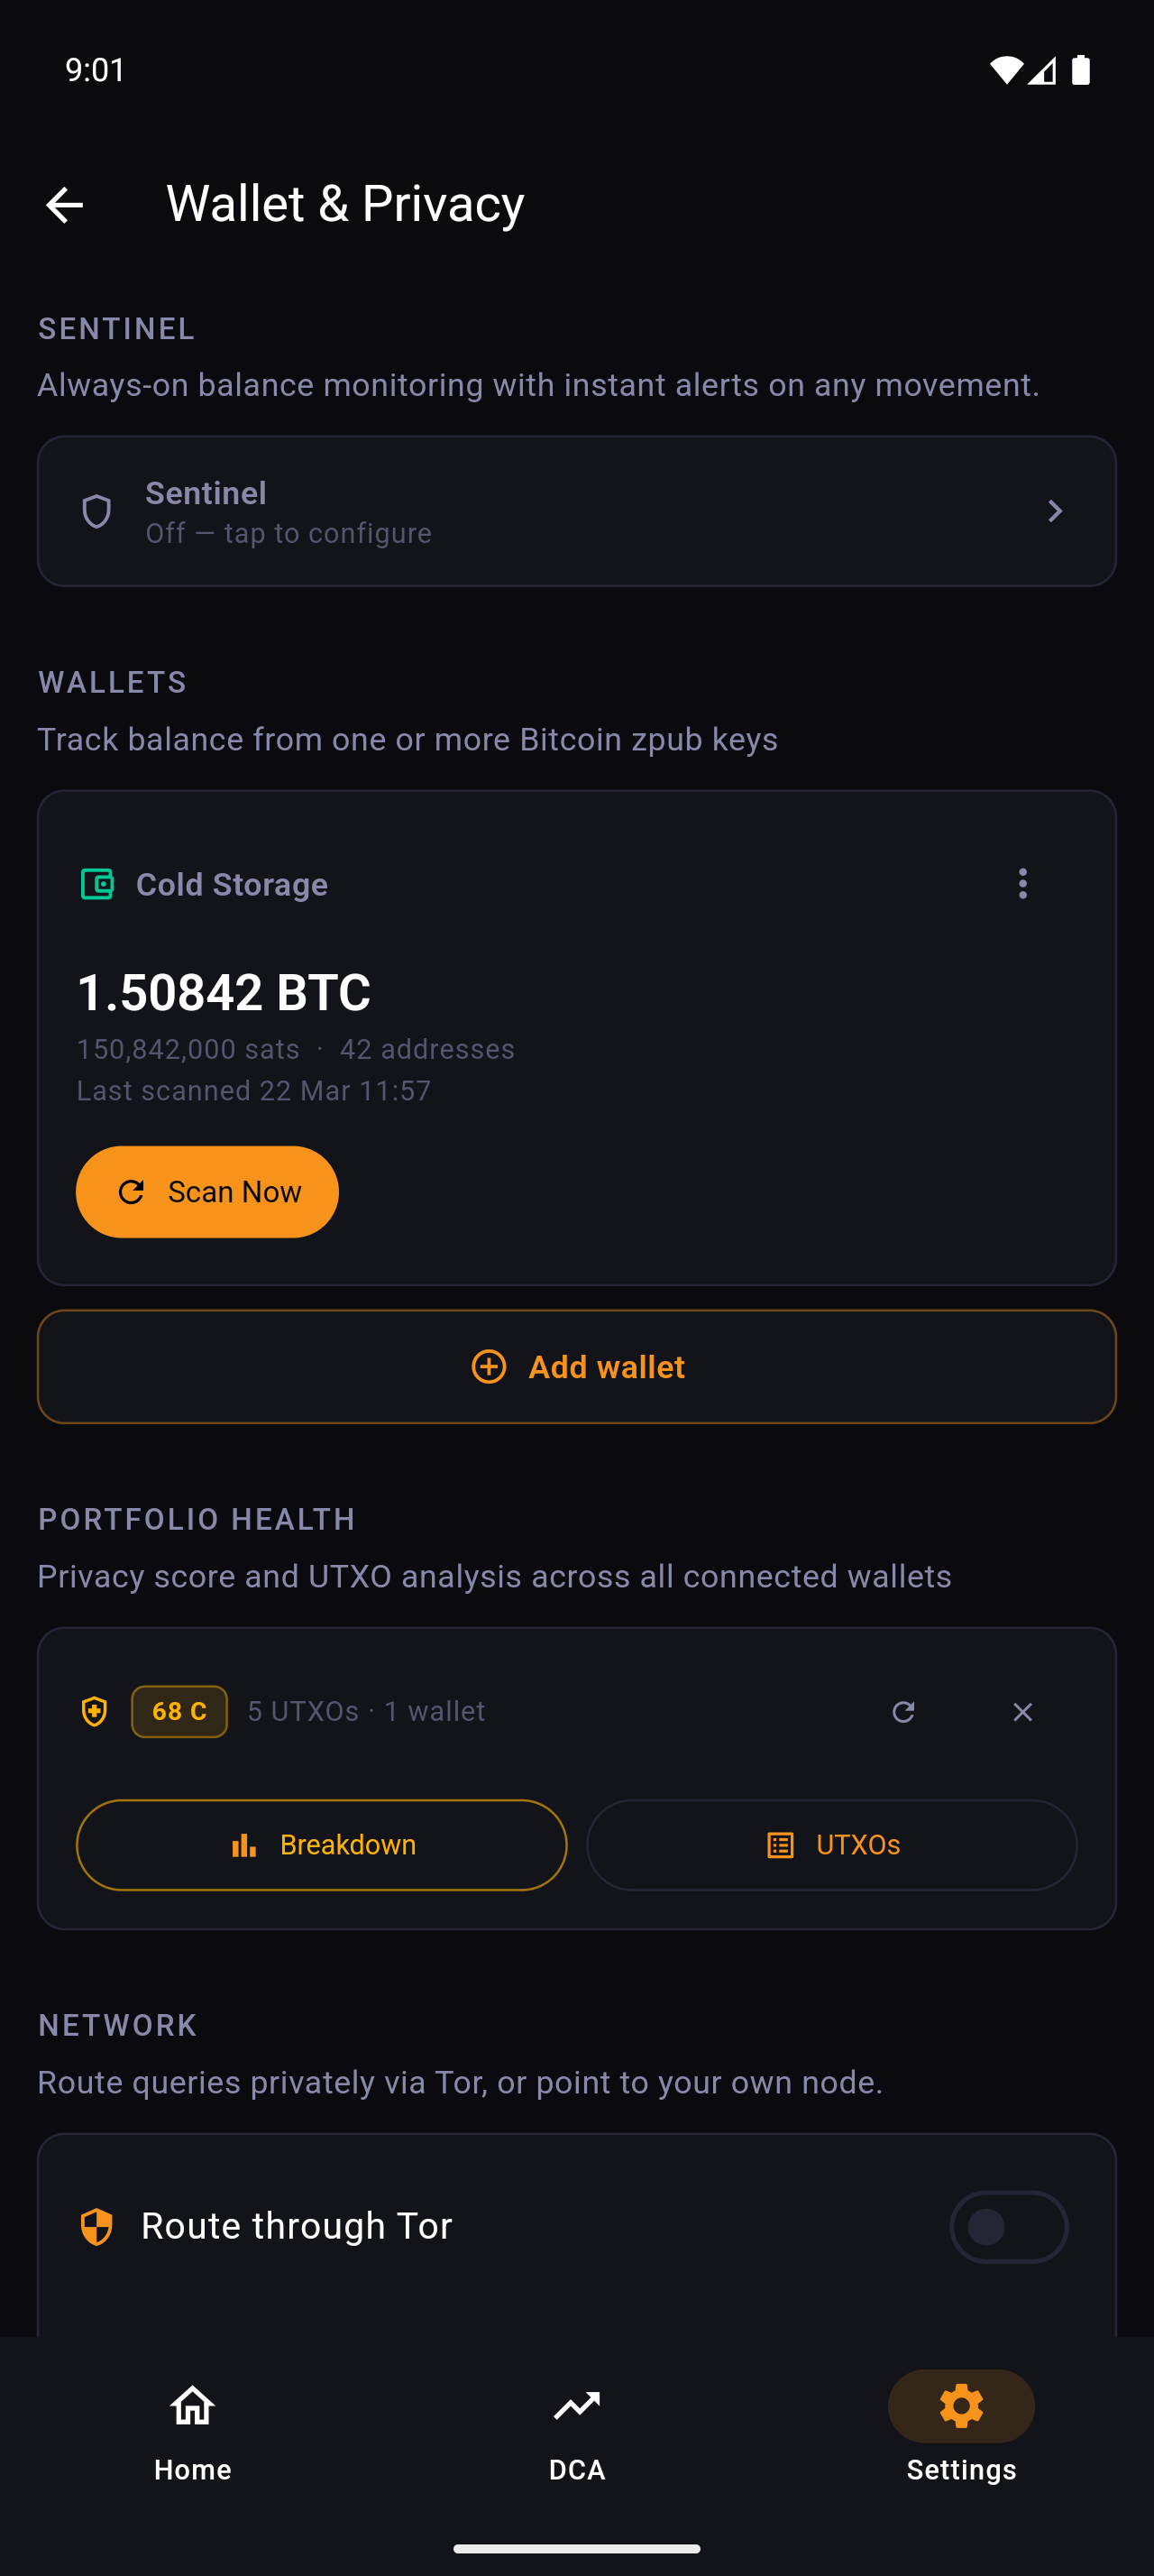This screenshot has height=2576, width=1154.
Task: View the UTXOs list
Action: [831, 1845]
